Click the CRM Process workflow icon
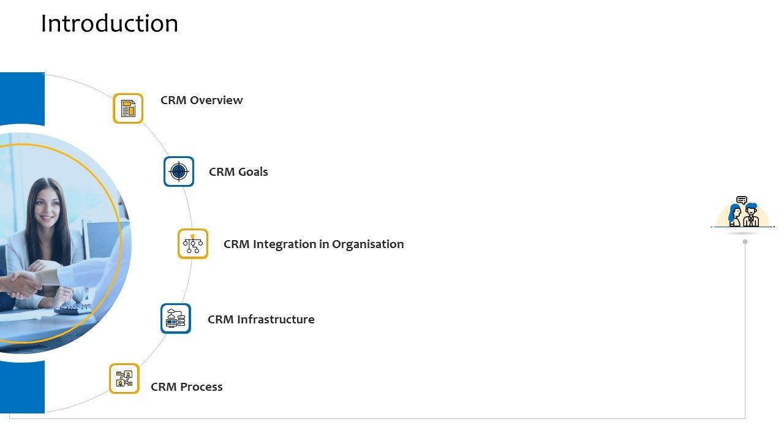This screenshot has width=784, height=441. [124, 379]
